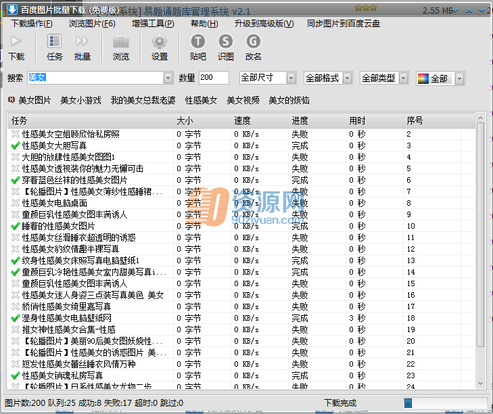Click the 美女图片 suggestion link
493x414 pixels.
34,100
